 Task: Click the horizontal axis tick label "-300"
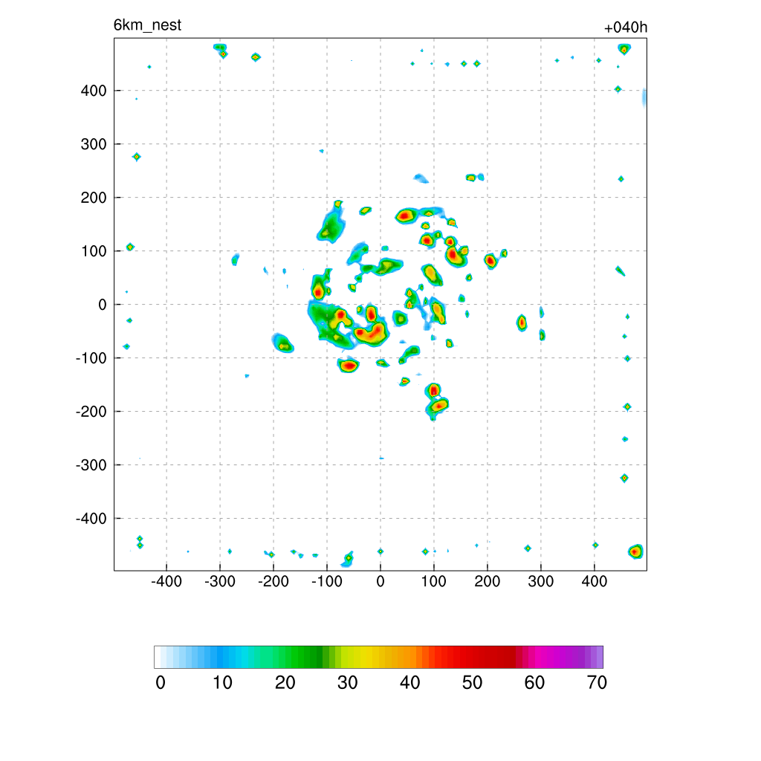[x=220, y=581]
